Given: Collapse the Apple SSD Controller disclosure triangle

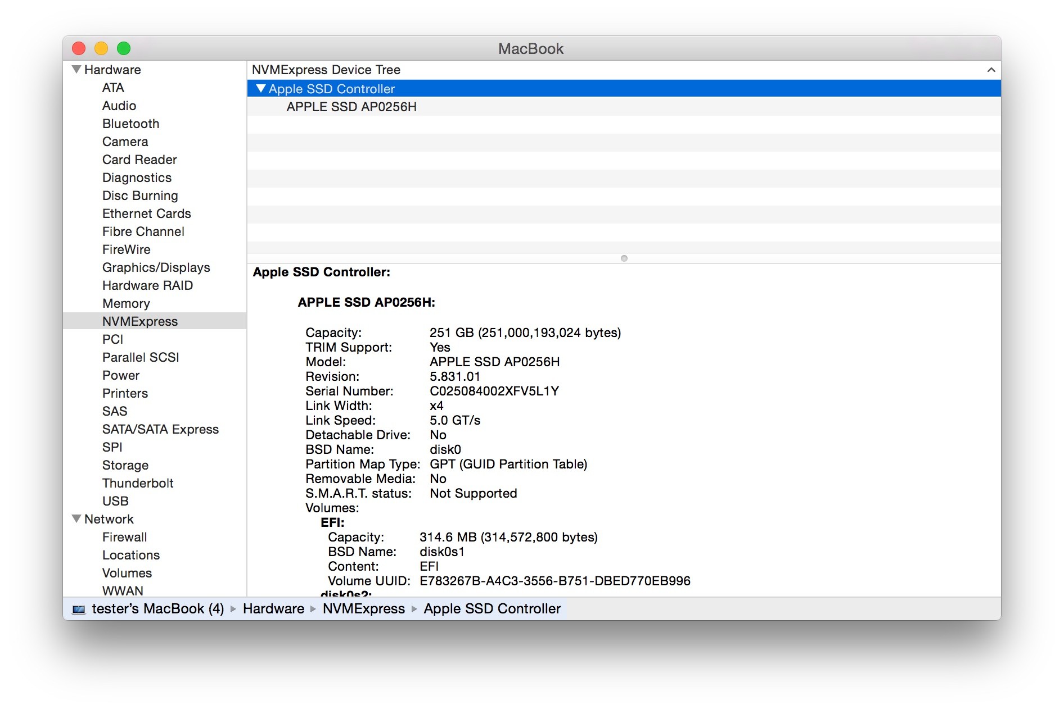Looking at the screenshot, I should coord(260,89).
